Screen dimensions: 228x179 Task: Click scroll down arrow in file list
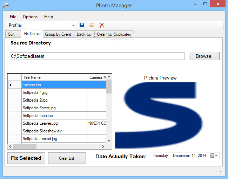109,140
